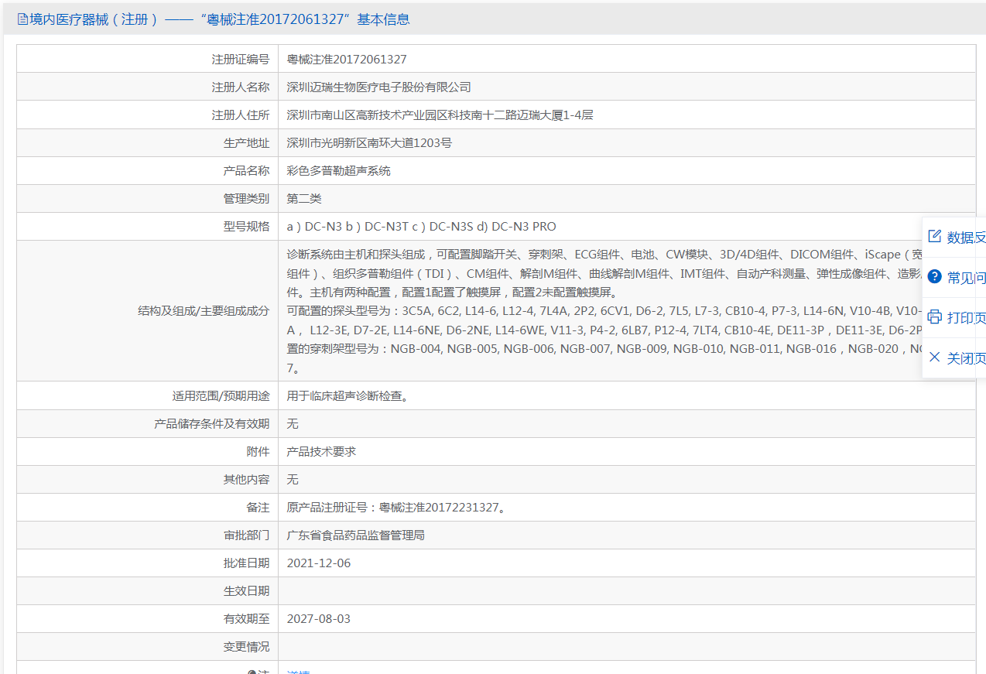The height and width of the screenshot is (674, 986).
Task: Click the 其他内容 label
Action: [246, 479]
